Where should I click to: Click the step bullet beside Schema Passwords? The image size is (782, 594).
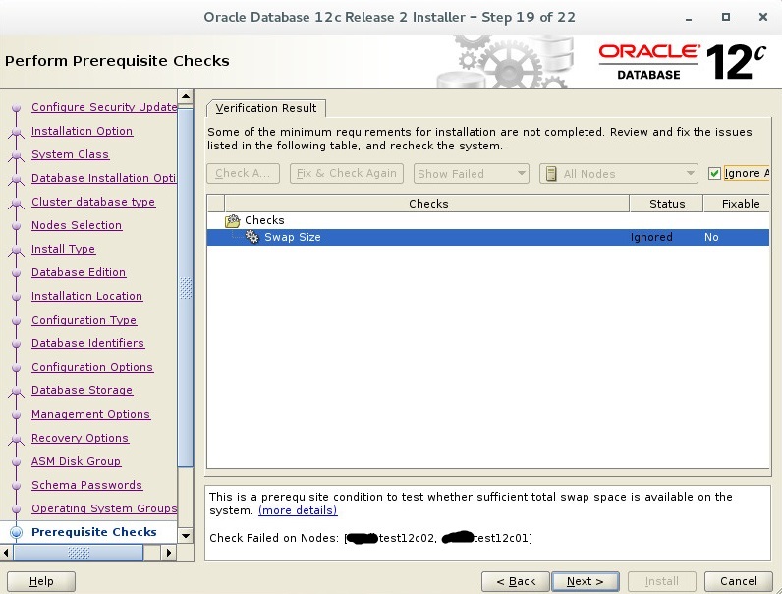tap(17, 486)
